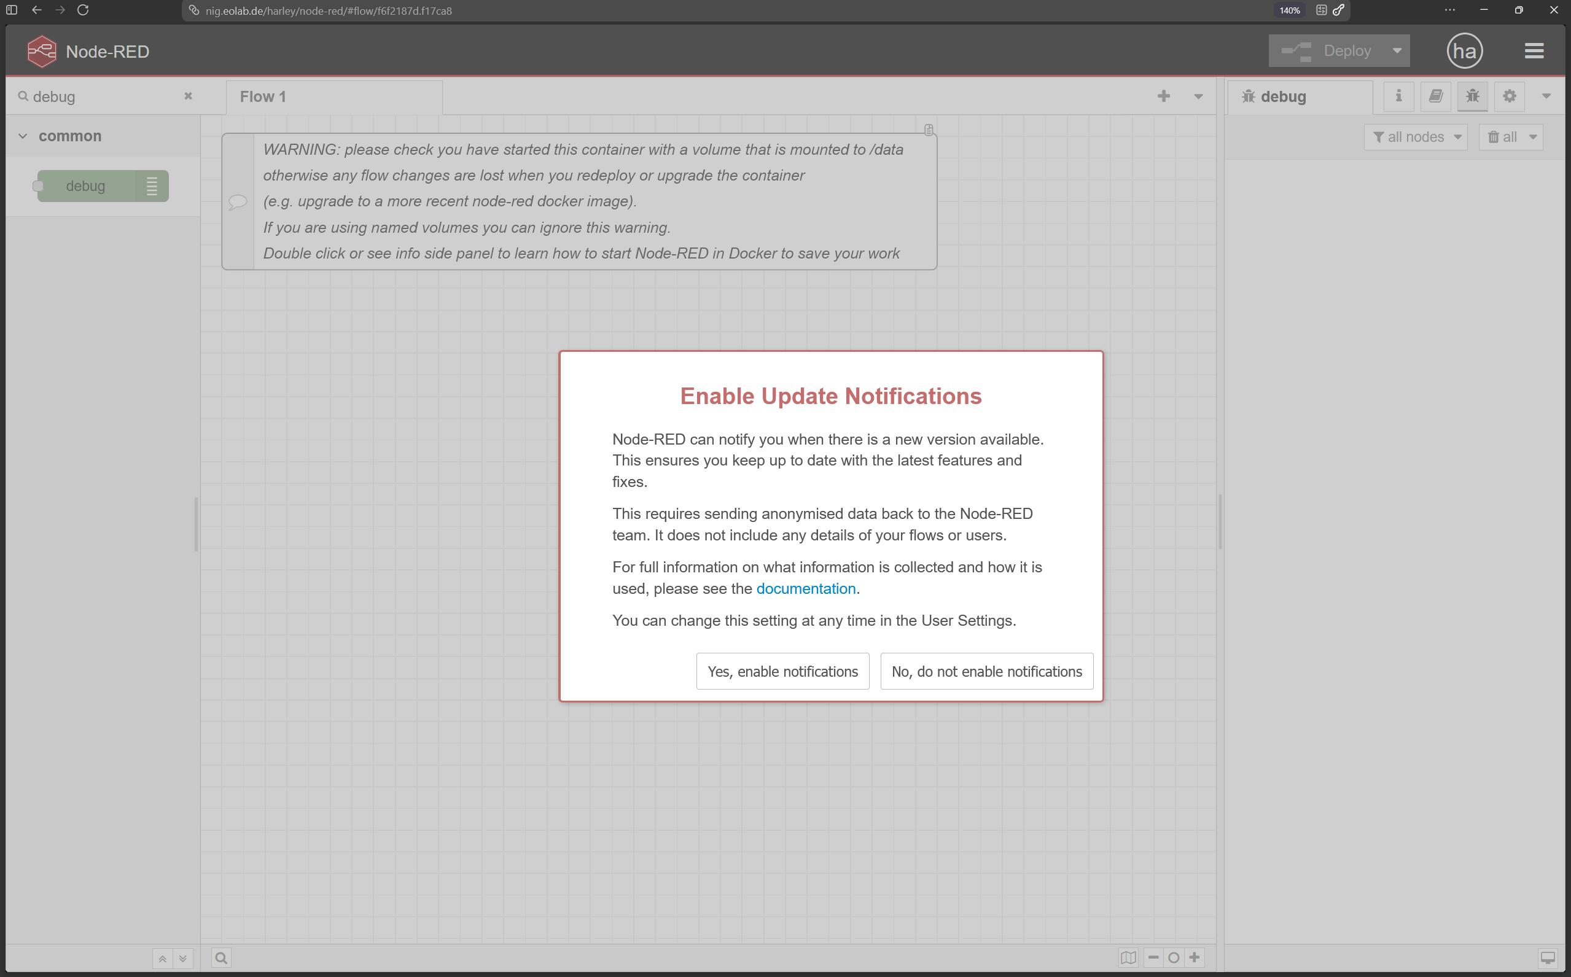Add a new flow with the plus icon
Screen dimensions: 1571x977
pyautogui.click(x=1163, y=96)
